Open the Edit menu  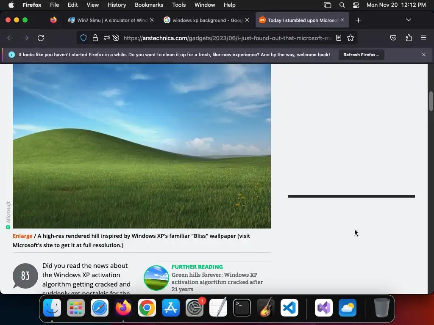pos(72,5)
